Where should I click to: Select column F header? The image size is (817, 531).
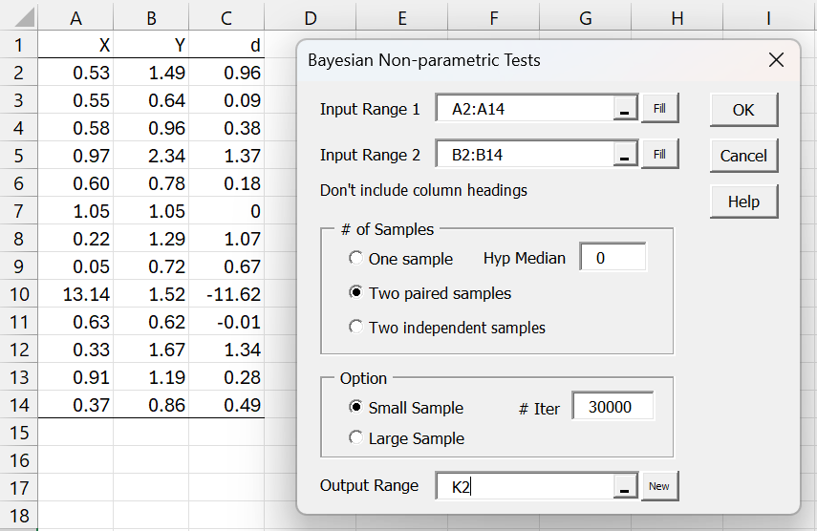tap(493, 18)
